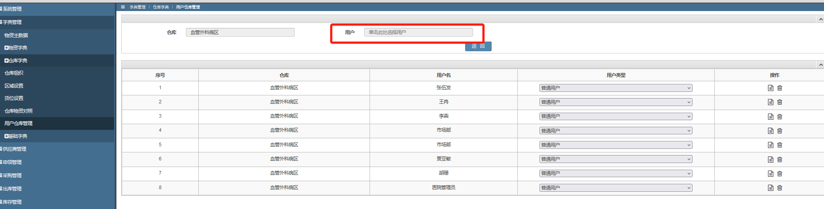Screen dimensions: 824x209
Task: Open the 用户类型 dropdown in row number 5
Action: click(x=616, y=145)
